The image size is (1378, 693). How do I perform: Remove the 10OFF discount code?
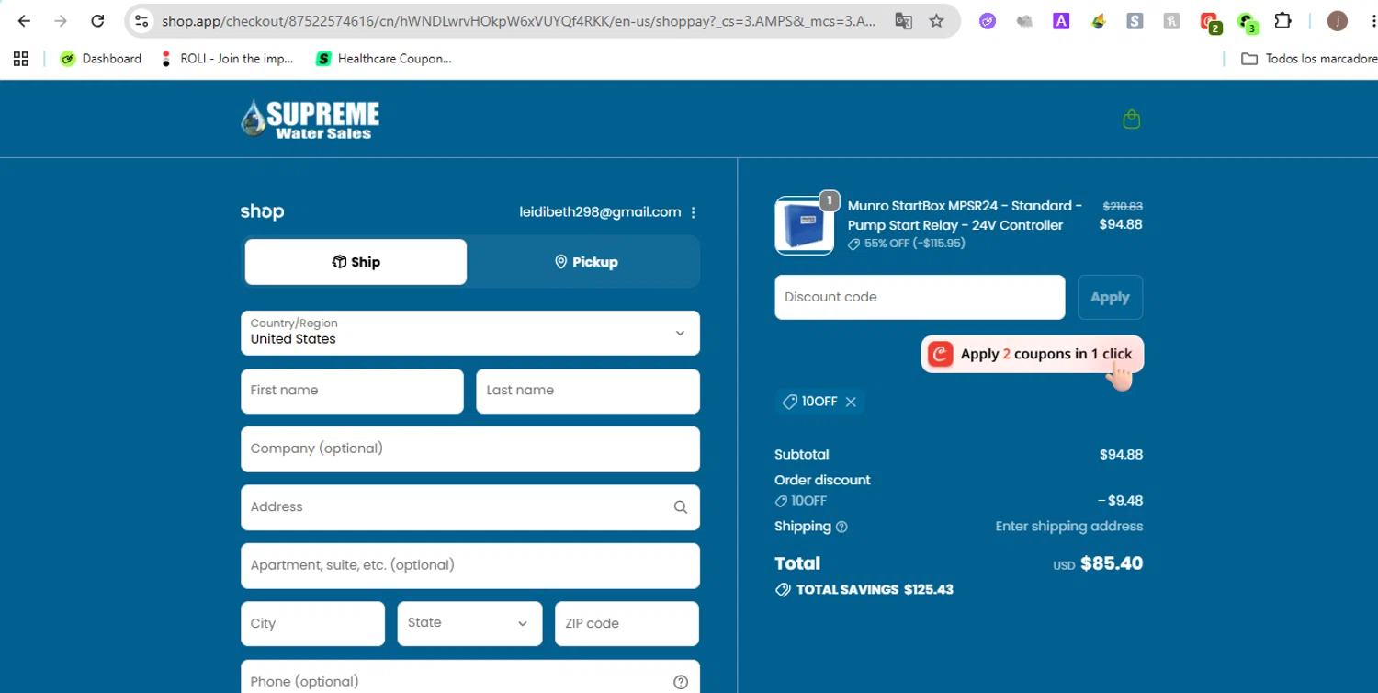pyautogui.click(x=851, y=402)
